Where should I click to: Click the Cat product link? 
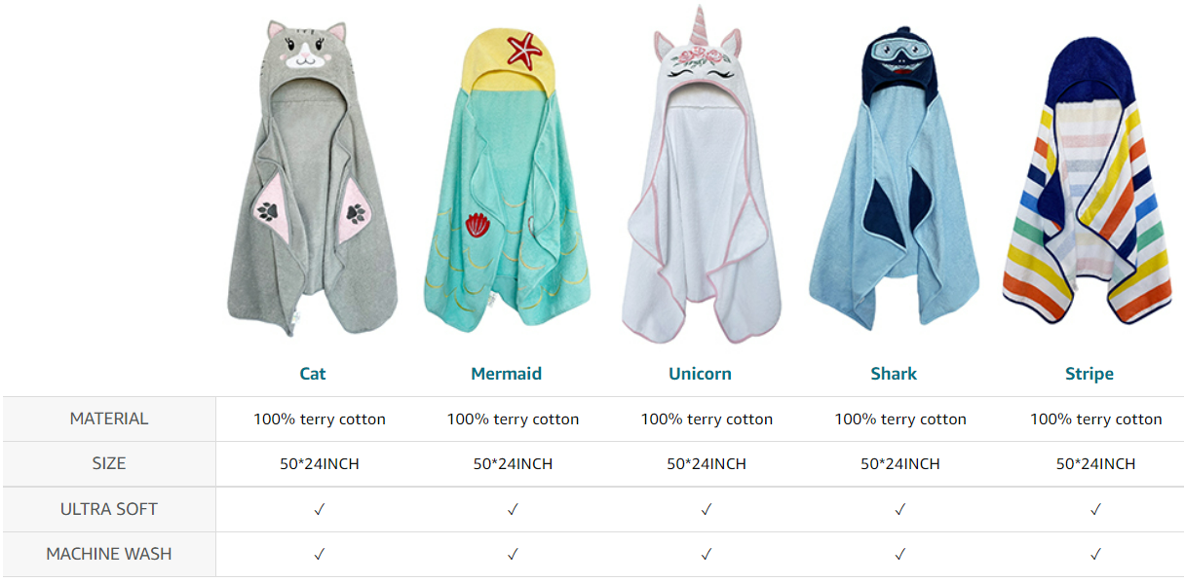pos(313,374)
